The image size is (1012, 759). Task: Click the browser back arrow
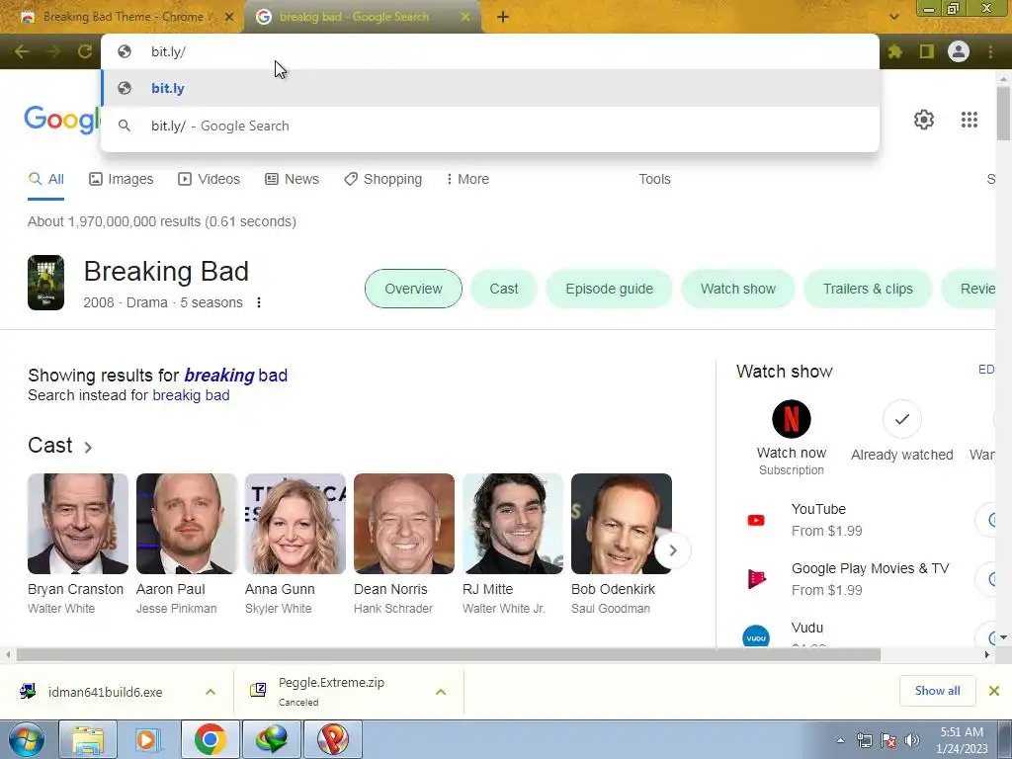pos(22,51)
